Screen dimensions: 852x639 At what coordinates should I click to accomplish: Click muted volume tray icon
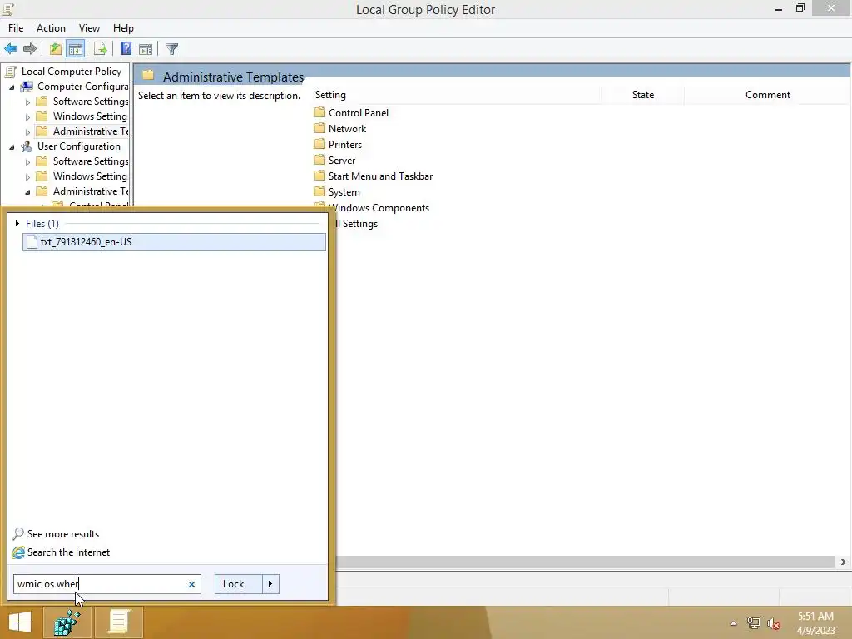(773, 623)
